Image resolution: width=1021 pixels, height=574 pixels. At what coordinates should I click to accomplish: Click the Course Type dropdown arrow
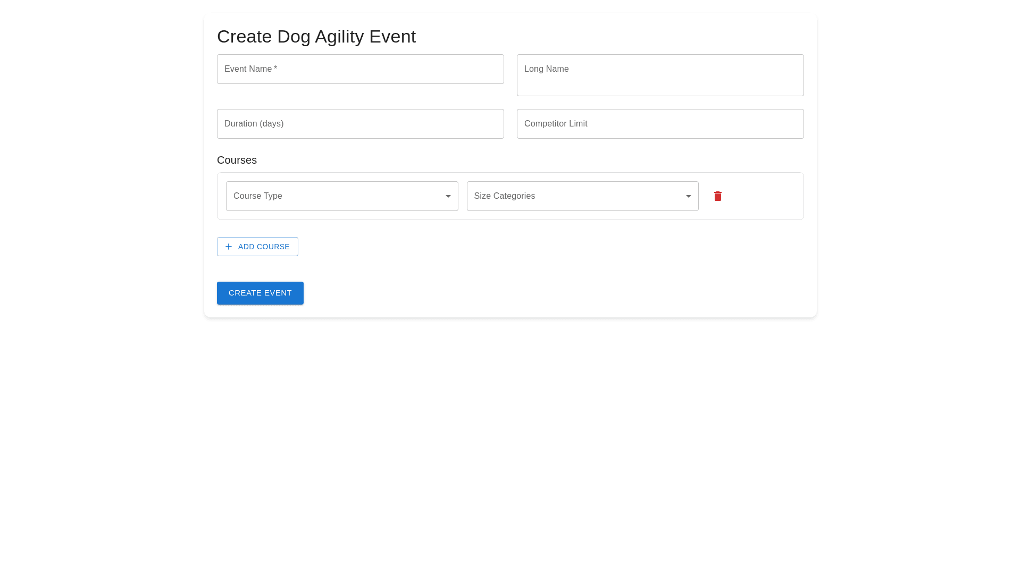click(448, 196)
